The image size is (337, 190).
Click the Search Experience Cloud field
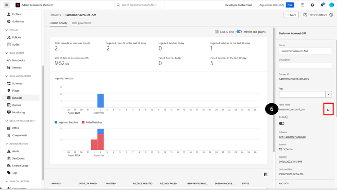pyautogui.click(x=139, y=5)
